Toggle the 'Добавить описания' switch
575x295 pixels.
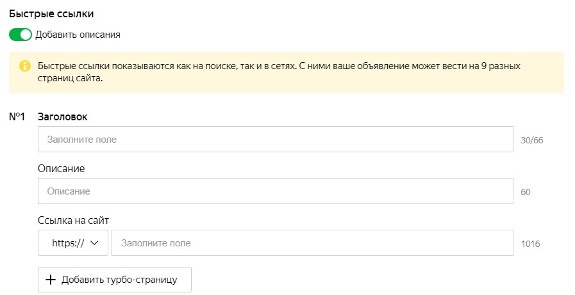pos(21,35)
